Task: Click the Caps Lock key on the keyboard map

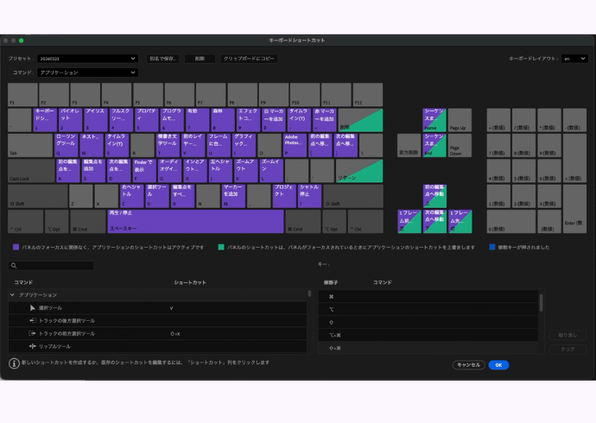Action: click(30, 171)
